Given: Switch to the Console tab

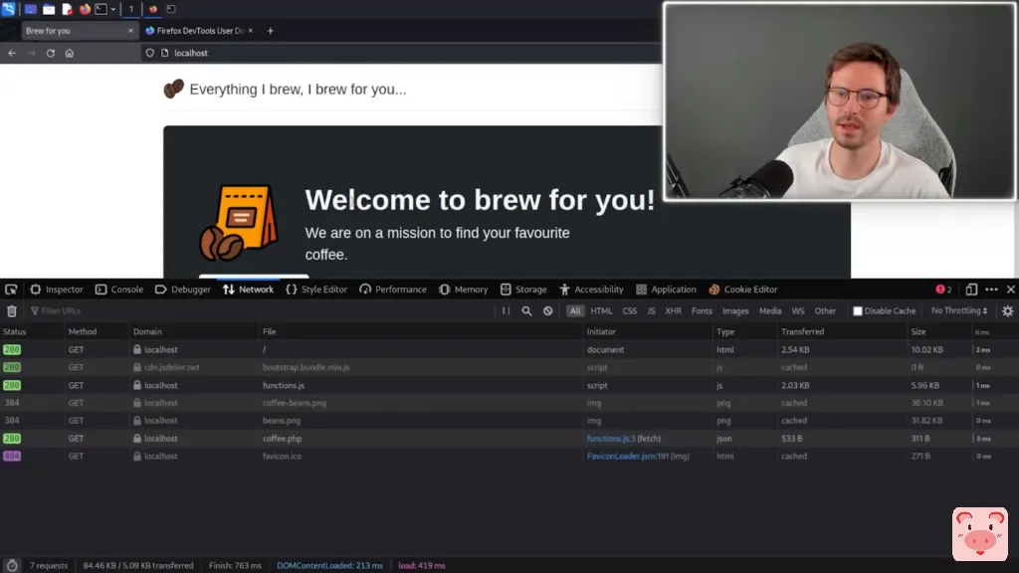Looking at the screenshot, I should (x=119, y=289).
